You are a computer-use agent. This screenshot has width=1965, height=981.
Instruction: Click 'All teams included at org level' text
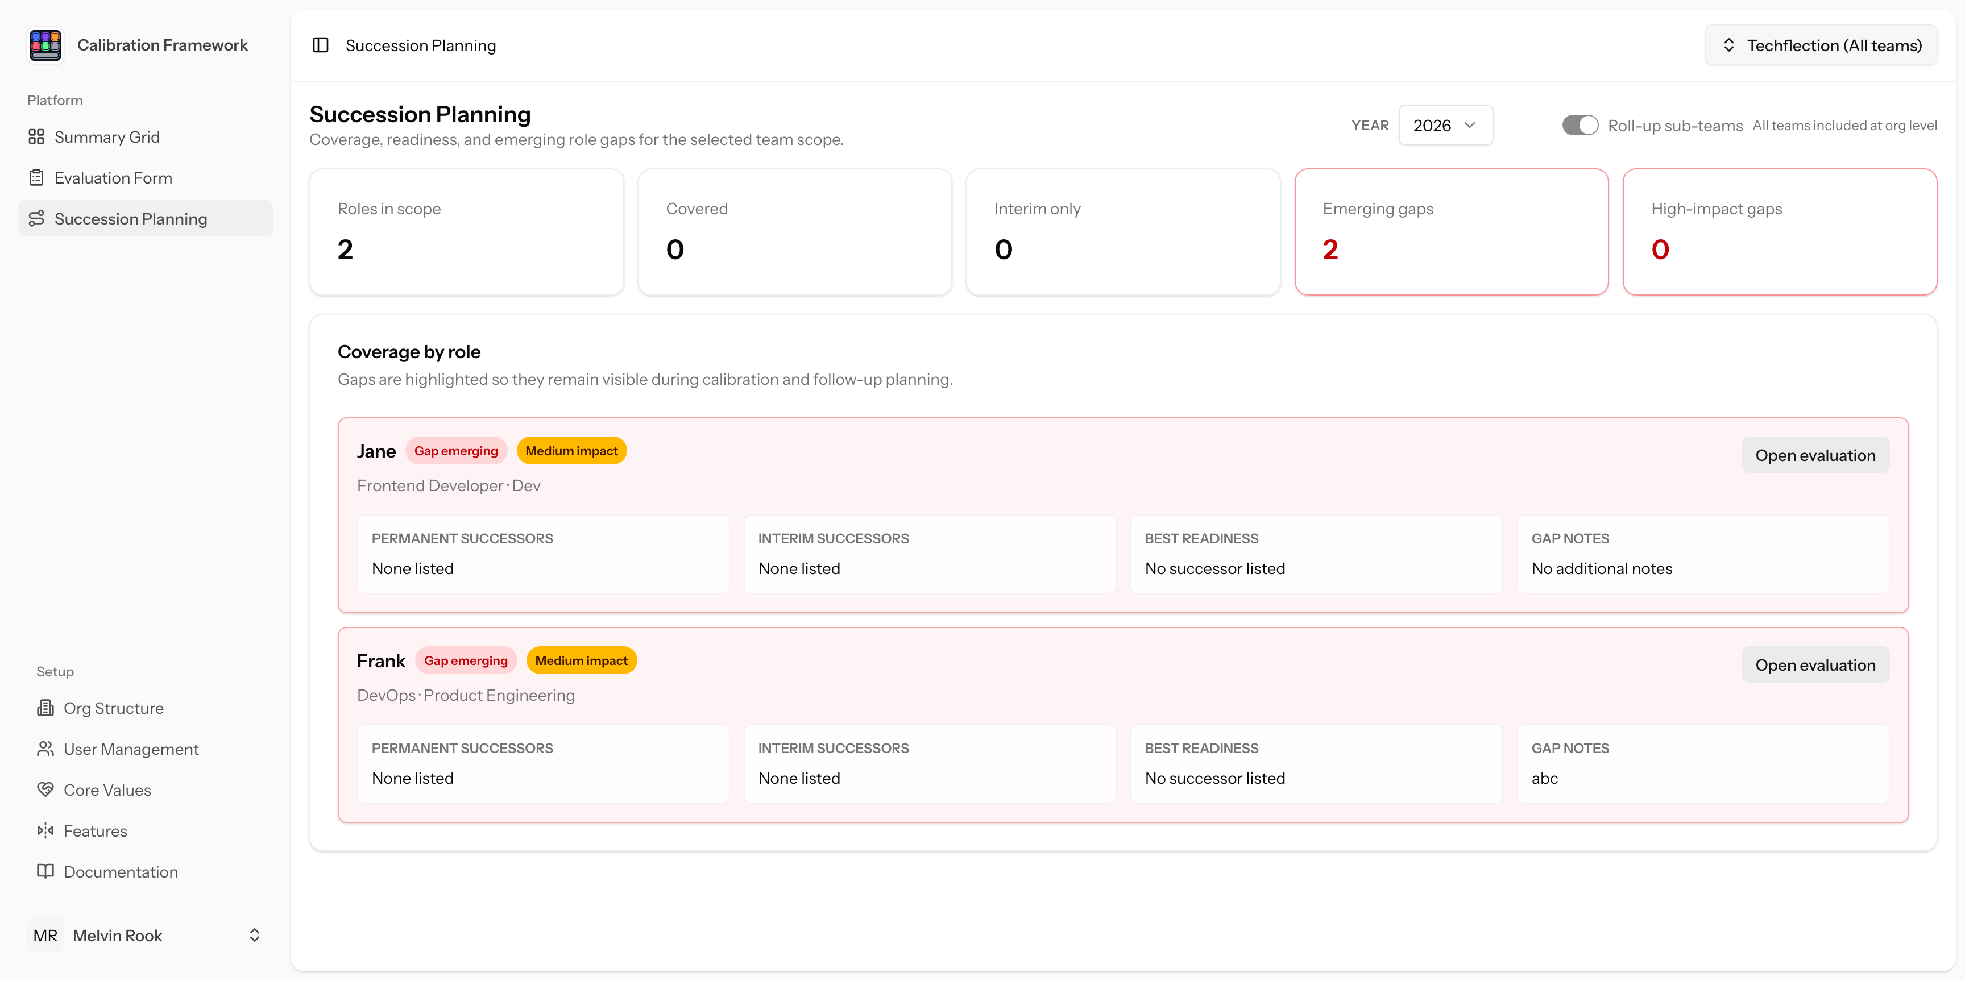pyautogui.click(x=1844, y=125)
